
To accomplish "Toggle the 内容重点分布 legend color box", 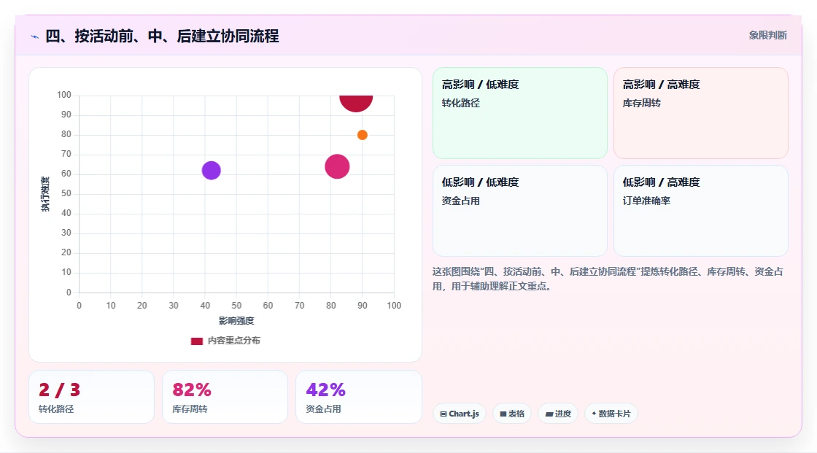I will (196, 341).
